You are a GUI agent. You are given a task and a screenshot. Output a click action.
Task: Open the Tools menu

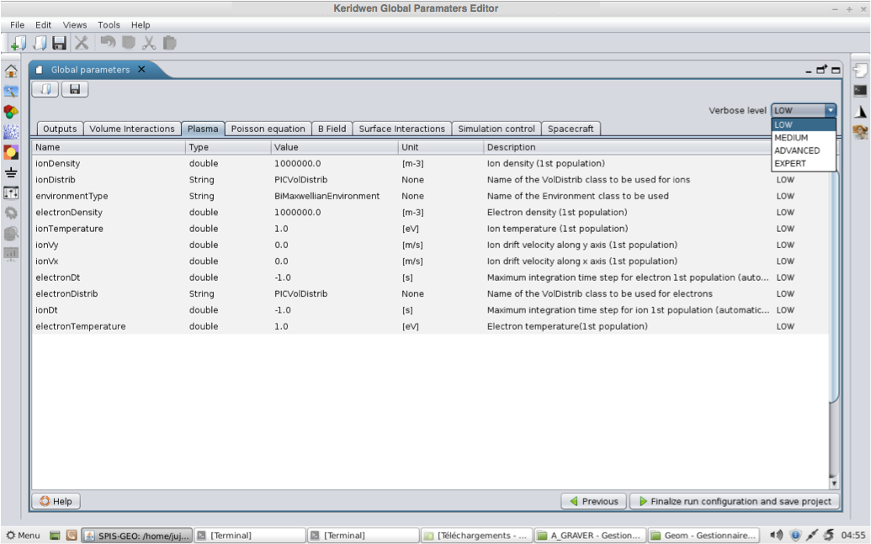point(109,25)
